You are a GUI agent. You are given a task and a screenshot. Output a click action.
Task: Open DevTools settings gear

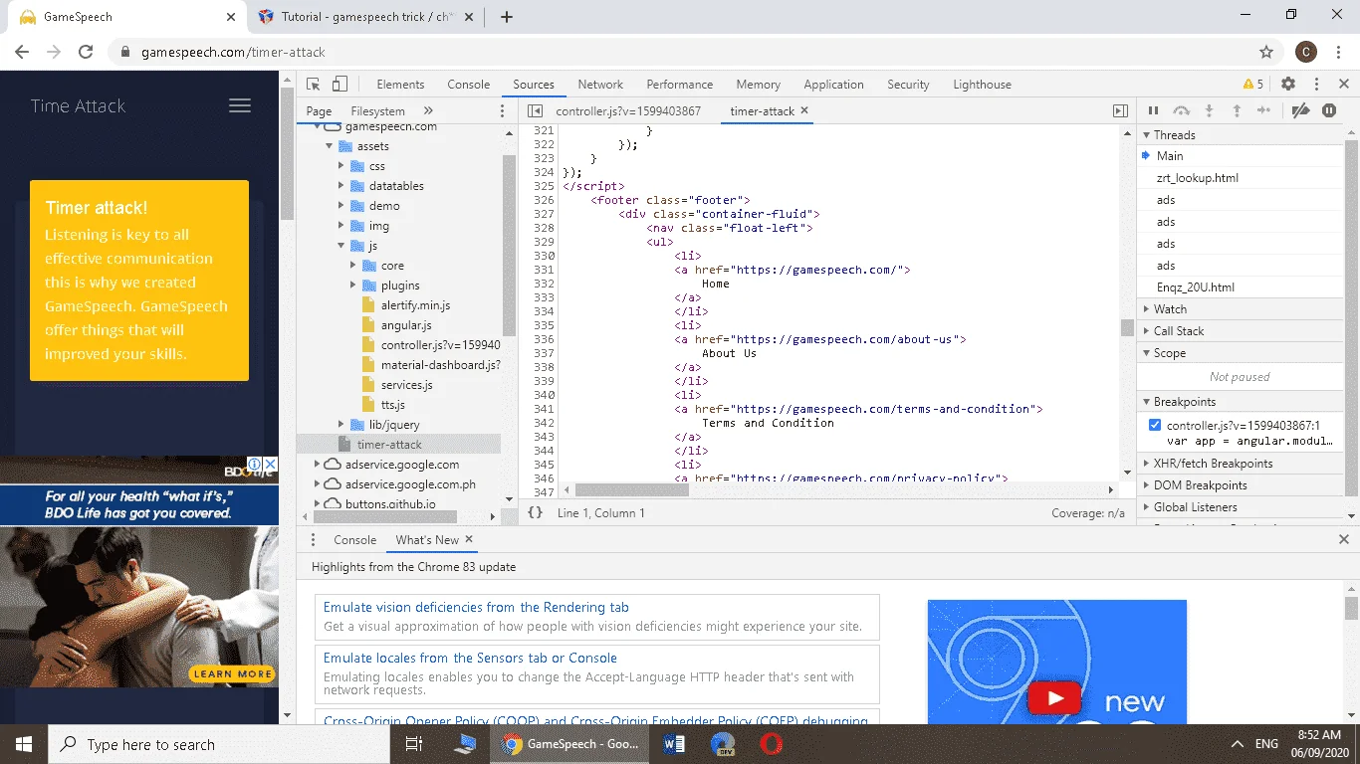pyautogui.click(x=1288, y=85)
